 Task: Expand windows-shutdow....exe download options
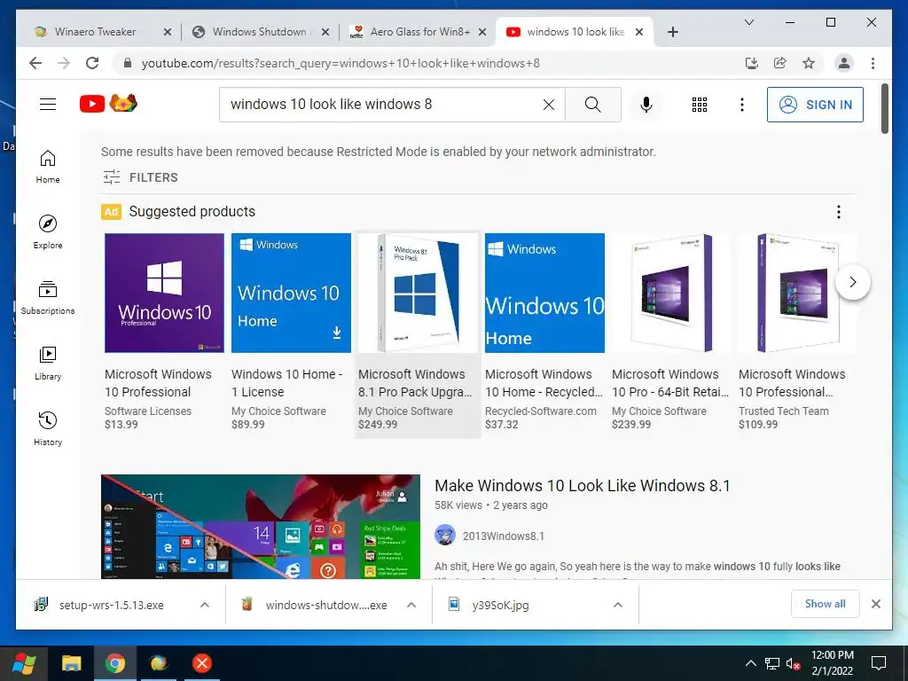pos(411,605)
